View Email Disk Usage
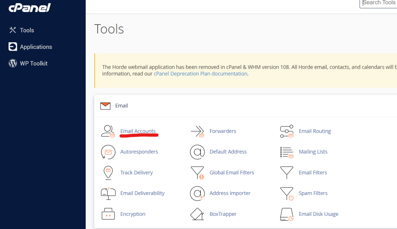The height and width of the screenshot is (229, 397). click(x=319, y=214)
